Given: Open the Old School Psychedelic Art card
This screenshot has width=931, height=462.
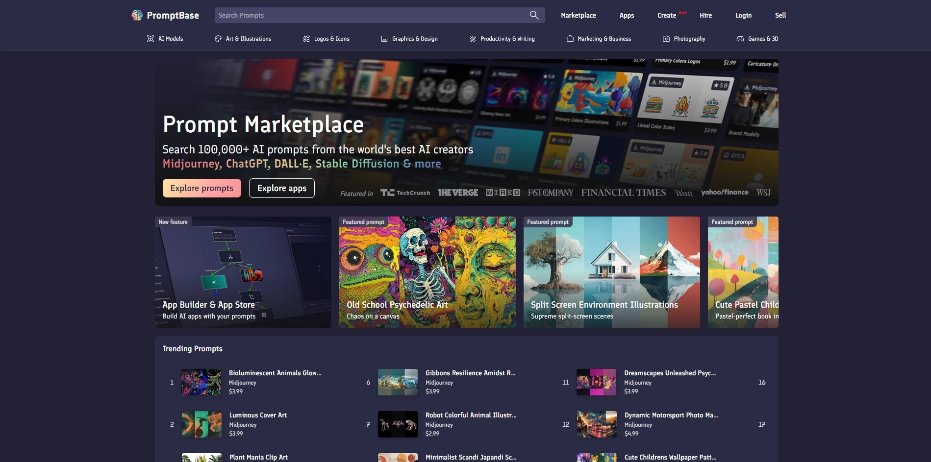Looking at the screenshot, I should tap(428, 272).
